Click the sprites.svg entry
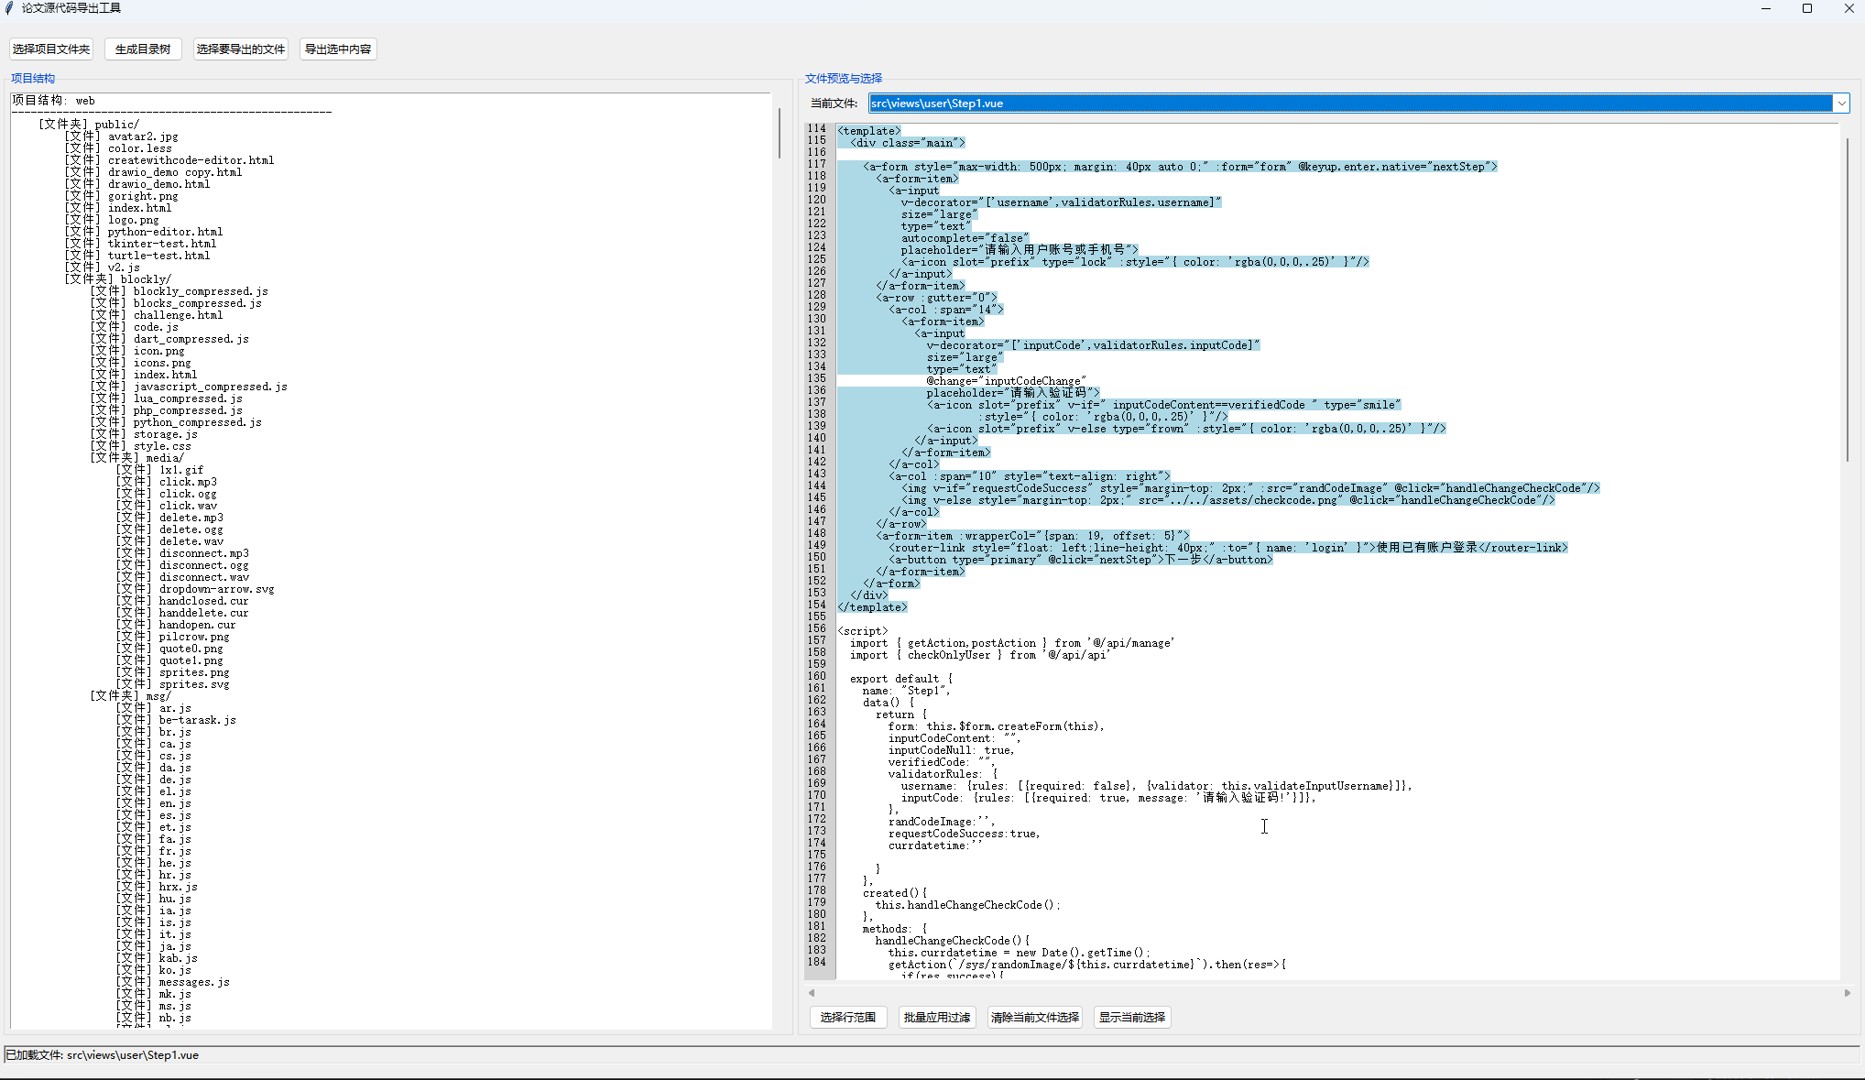Image resolution: width=1865 pixels, height=1080 pixels. (172, 684)
